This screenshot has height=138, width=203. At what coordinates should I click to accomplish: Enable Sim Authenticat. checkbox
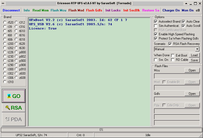156,26
